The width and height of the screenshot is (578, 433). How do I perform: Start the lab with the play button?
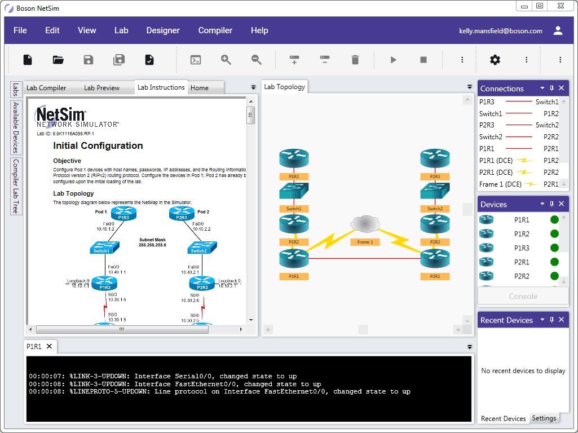coord(394,60)
